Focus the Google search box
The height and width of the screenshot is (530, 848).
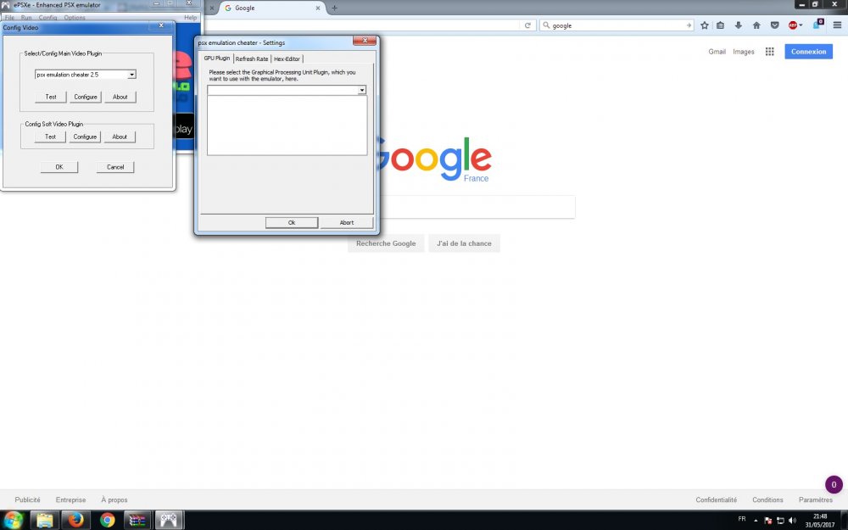coord(477,207)
